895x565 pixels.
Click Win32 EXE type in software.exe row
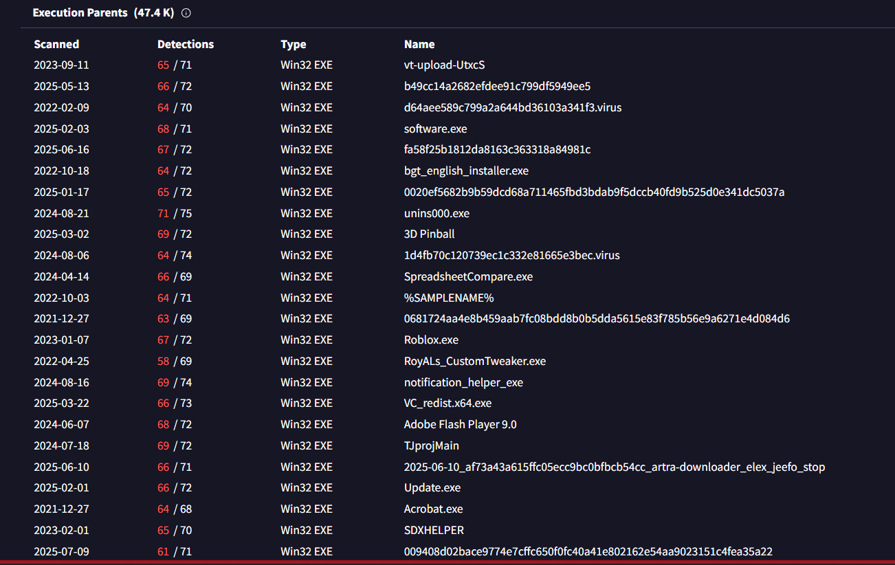(x=307, y=129)
